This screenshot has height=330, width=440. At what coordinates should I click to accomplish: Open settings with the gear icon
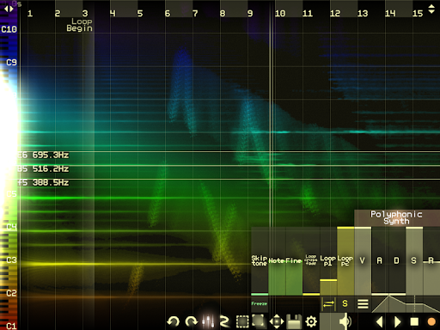(x=311, y=321)
